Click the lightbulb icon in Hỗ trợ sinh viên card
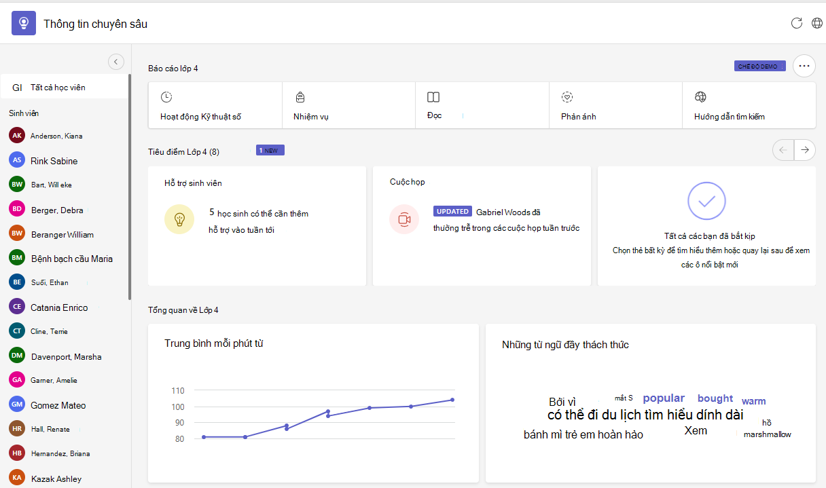826x488 pixels. click(x=179, y=219)
